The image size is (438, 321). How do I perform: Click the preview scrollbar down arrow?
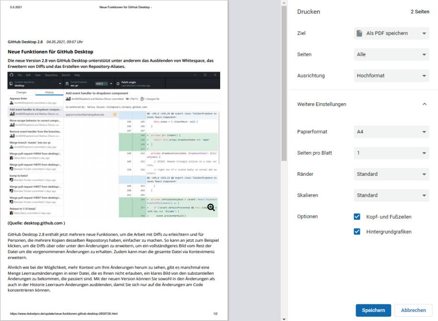coord(284,319)
